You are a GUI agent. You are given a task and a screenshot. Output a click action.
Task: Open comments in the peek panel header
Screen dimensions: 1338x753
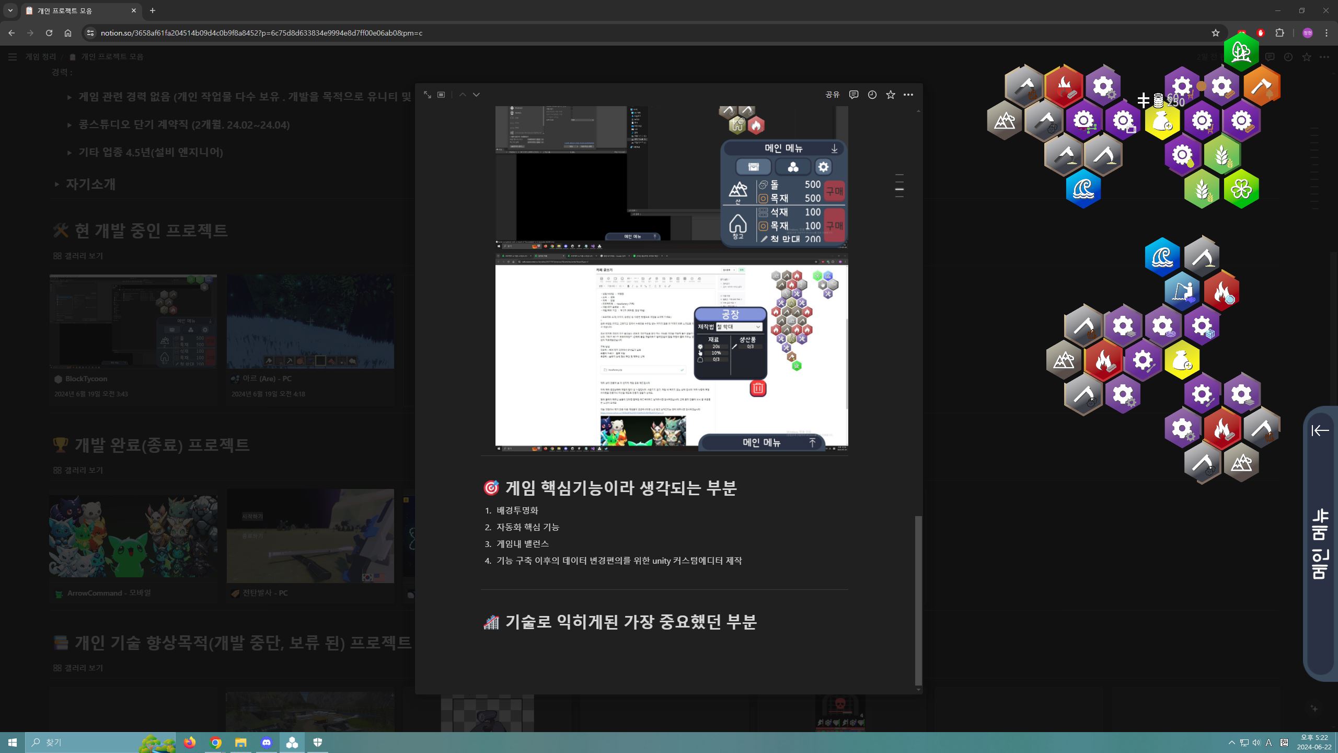853,95
